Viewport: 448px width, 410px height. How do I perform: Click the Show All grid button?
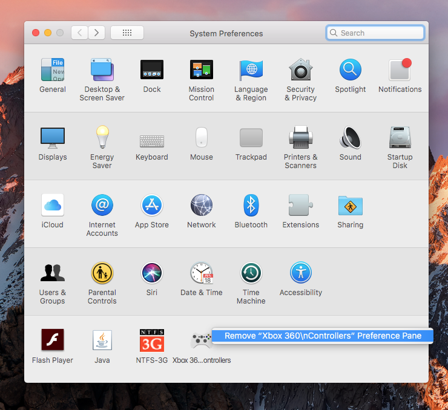pos(127,33)
